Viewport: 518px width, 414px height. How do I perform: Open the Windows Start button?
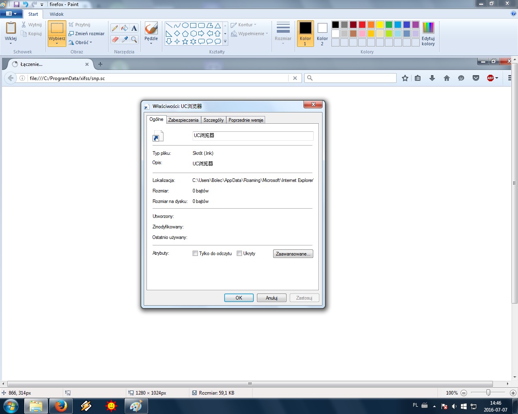click(11, 406)
